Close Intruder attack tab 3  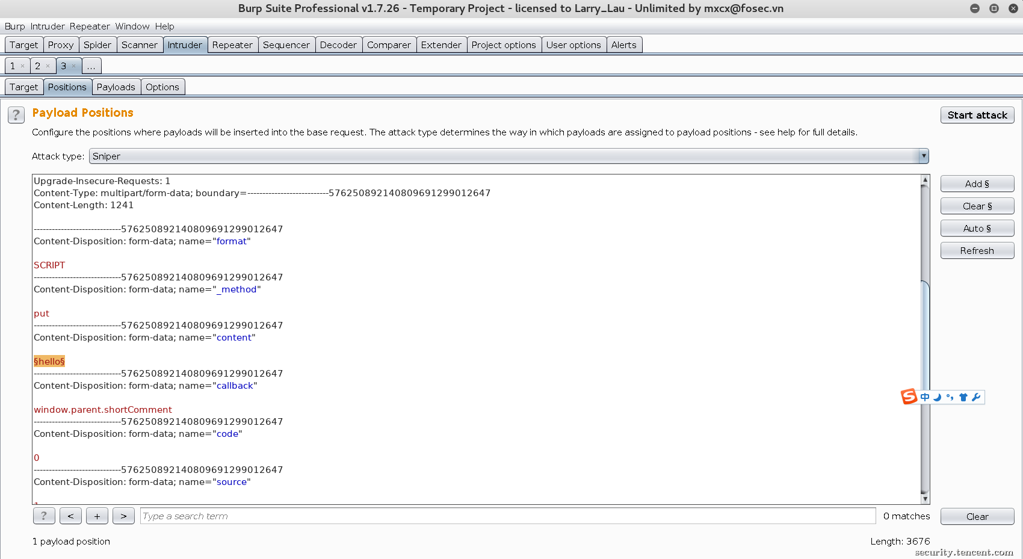74,66
